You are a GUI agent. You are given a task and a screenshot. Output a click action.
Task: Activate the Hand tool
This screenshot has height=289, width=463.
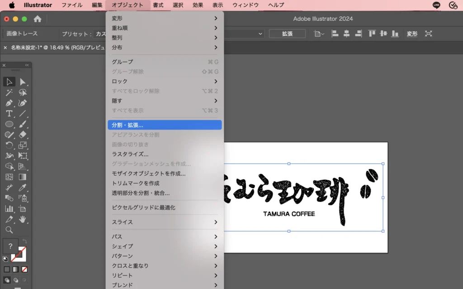click(x=23, y=219)
